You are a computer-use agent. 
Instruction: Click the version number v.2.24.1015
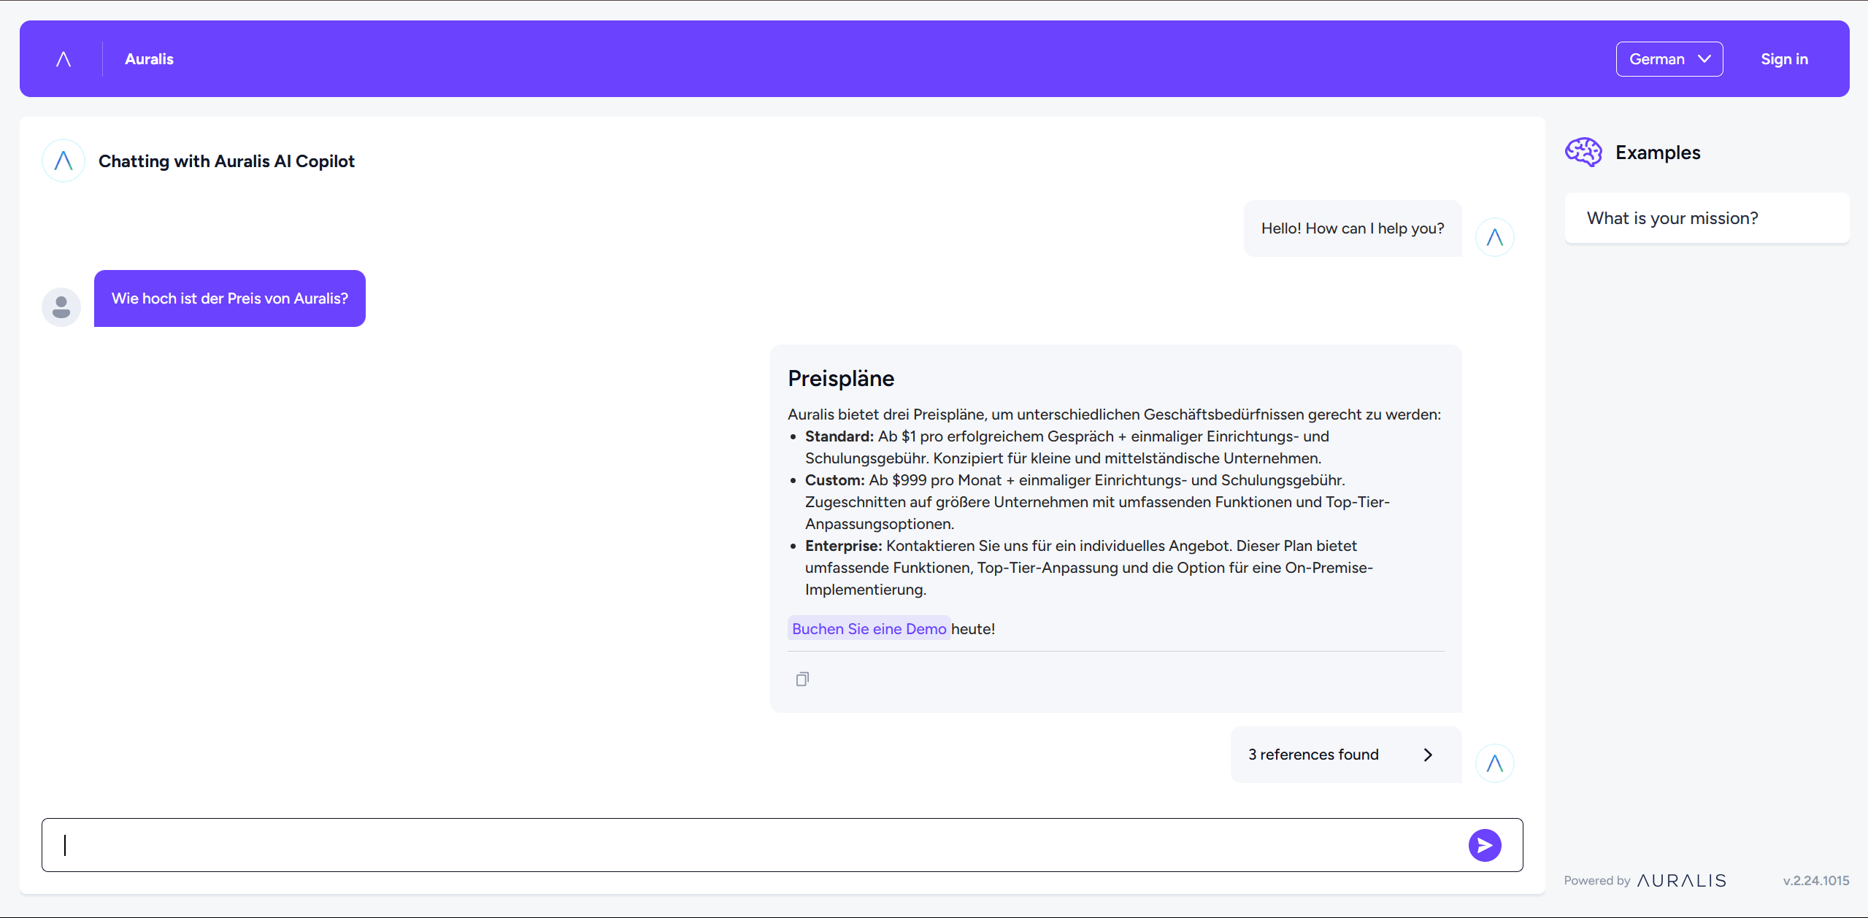pos(1816,881)
